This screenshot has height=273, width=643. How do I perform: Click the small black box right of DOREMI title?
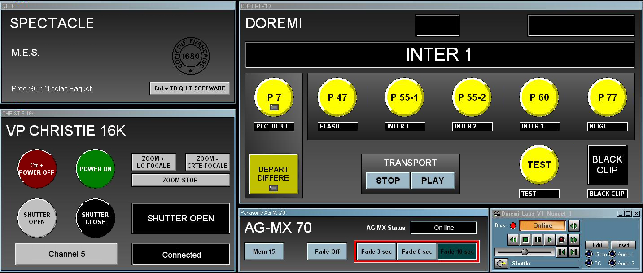[x=437, y=26]
